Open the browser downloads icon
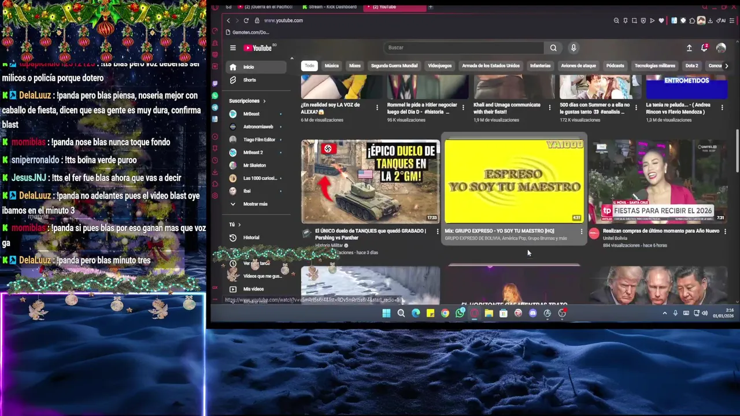The image size is (740, 416). coord(710,20)
